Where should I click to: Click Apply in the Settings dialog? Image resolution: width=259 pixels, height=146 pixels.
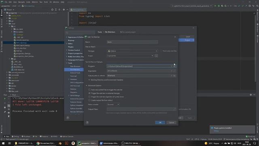[x=190, y=118]
